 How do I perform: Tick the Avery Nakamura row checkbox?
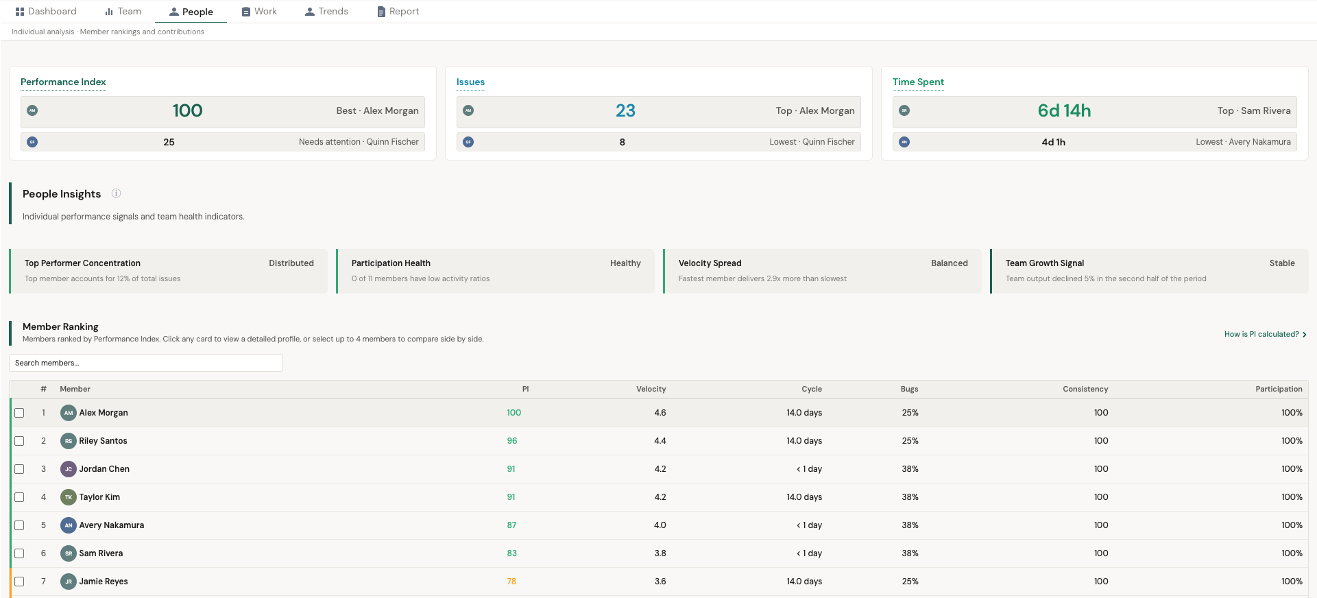19,525
